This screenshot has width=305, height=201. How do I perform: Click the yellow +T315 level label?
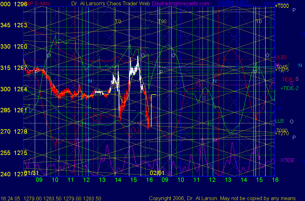pos(282,70)
